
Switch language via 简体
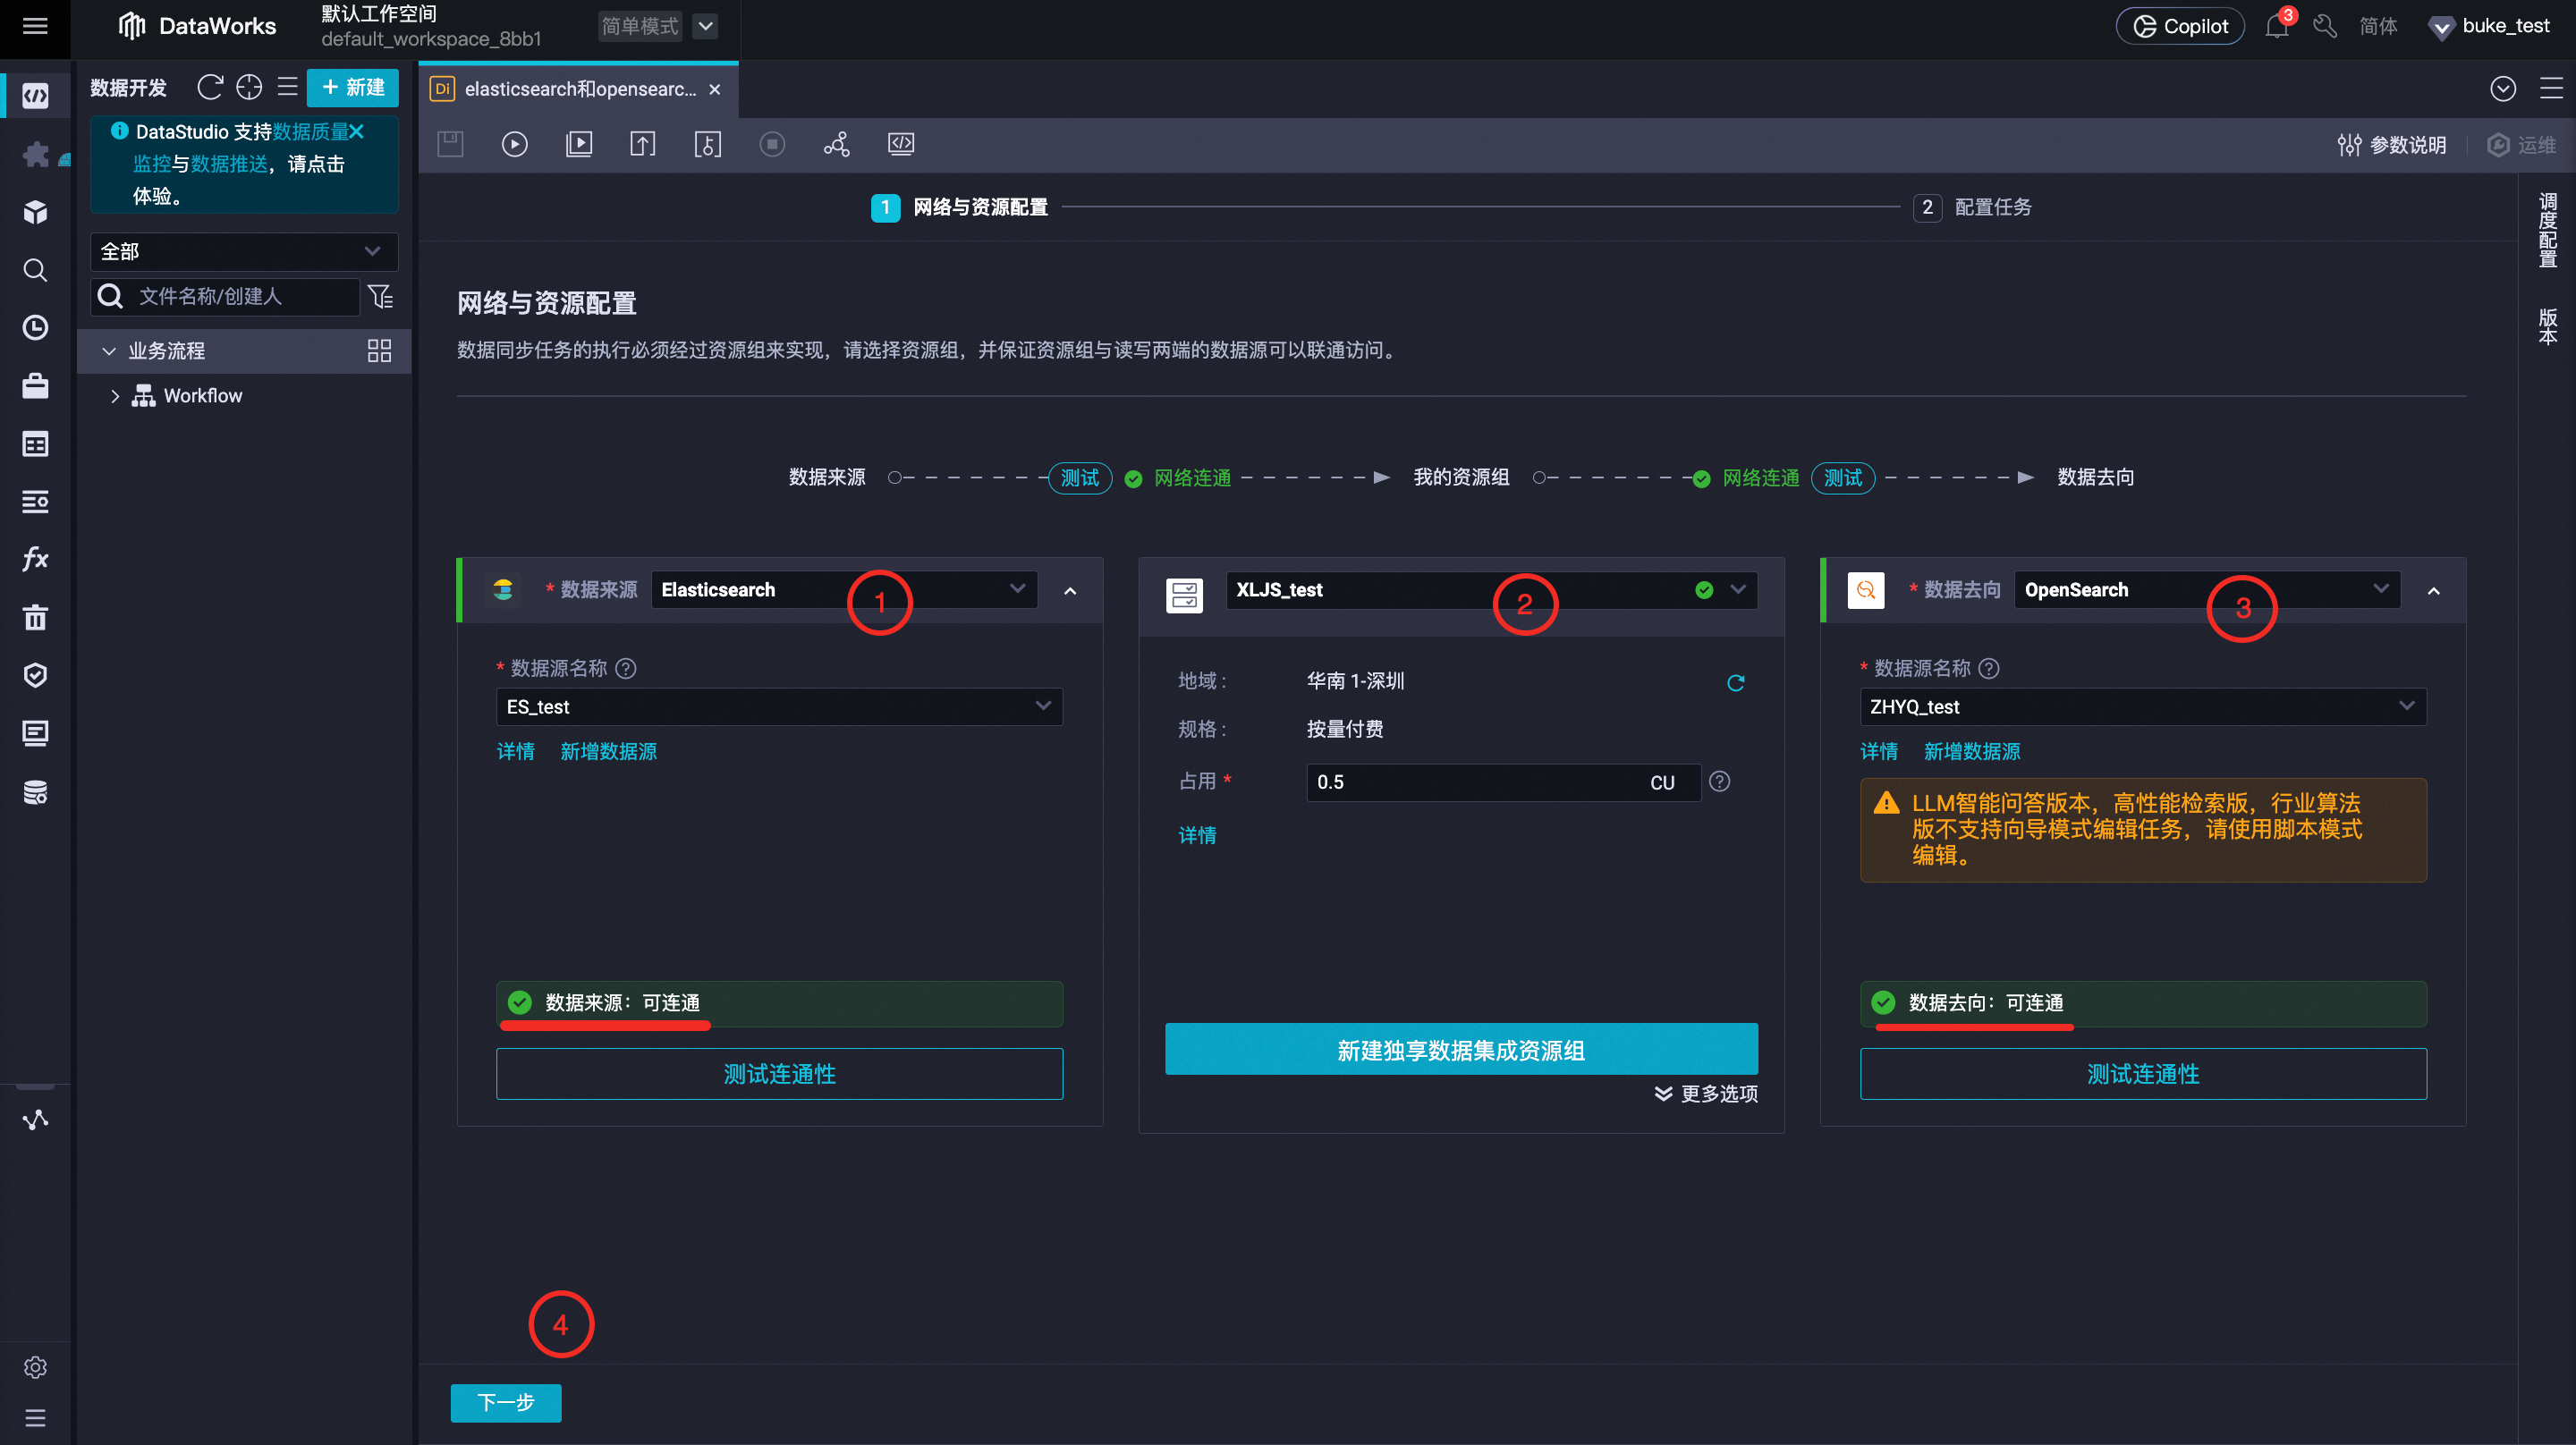[2378, 26]
